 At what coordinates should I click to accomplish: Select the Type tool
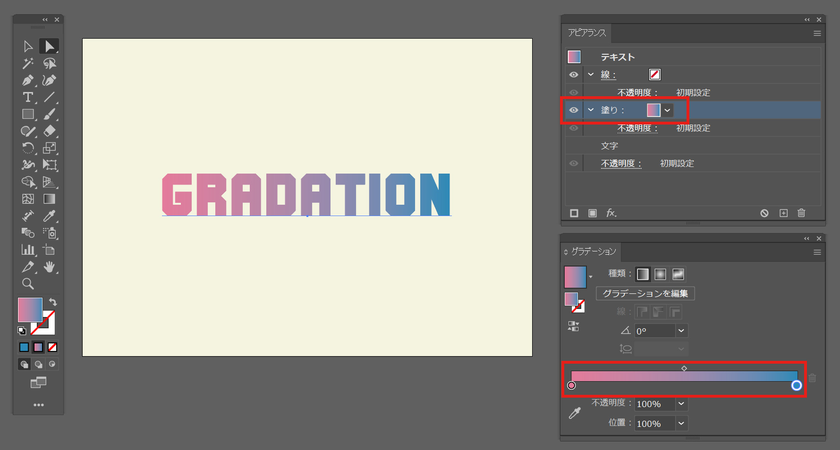tap(28, 97)
